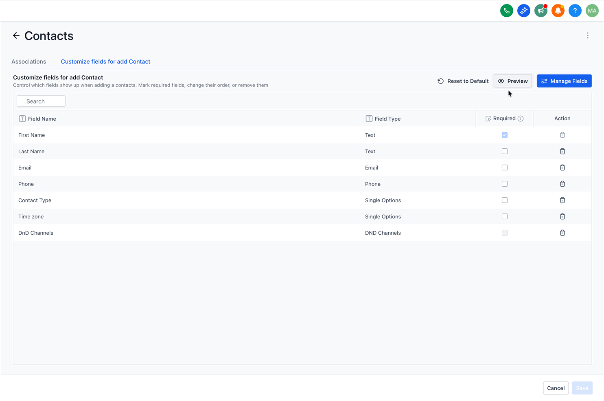Select the Time zone row text
This screenshot has height=401, width=604.
31,216
